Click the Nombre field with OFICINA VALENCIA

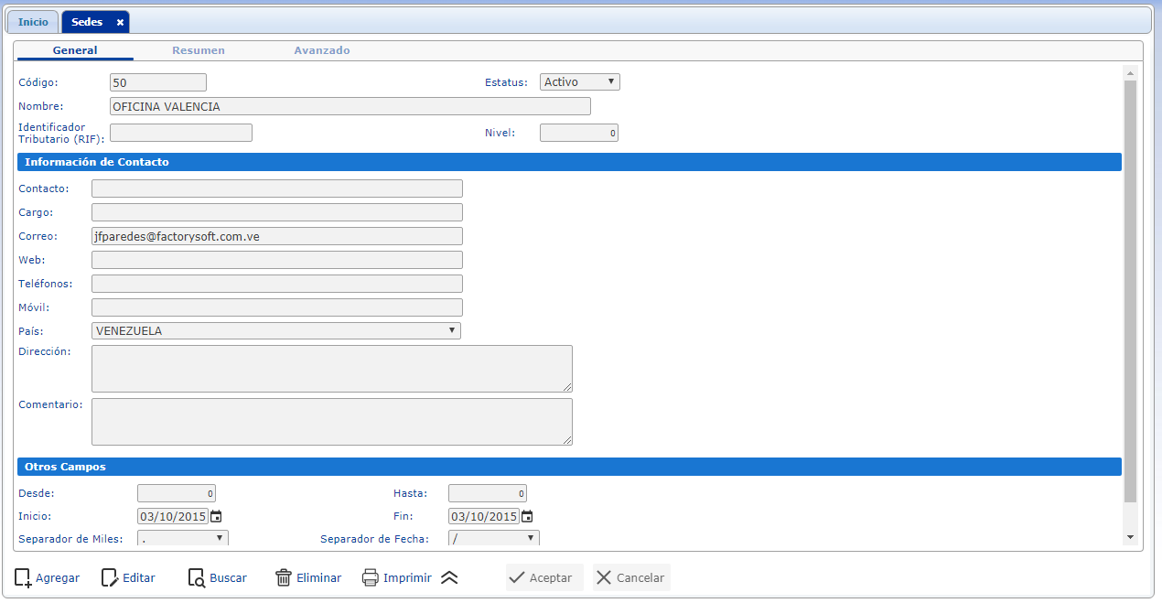[x=350, y=106]
